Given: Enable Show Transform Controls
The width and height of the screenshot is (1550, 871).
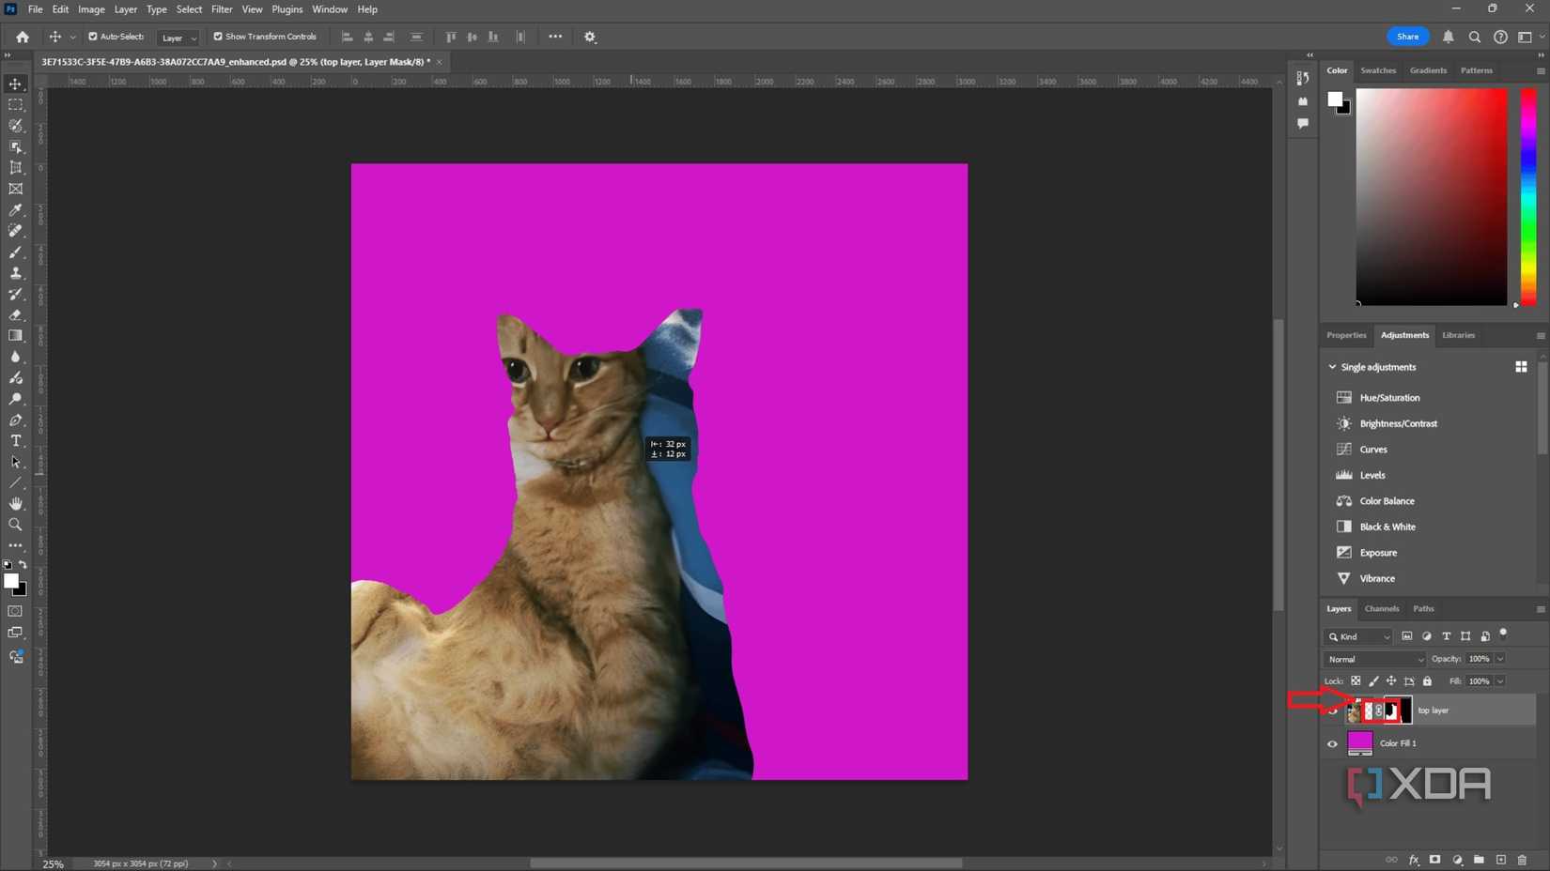Looking at the screenshot, I should (x=217, y=37).
